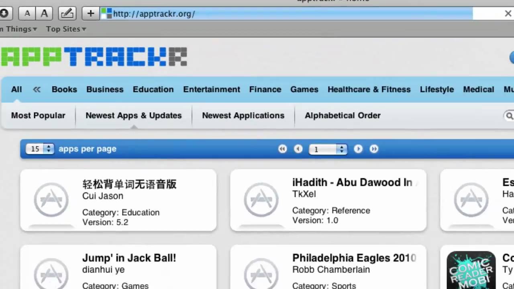Click the Version: 1.0 text
The height and width of the screenshot is (289, 514).
pos(315,220)
